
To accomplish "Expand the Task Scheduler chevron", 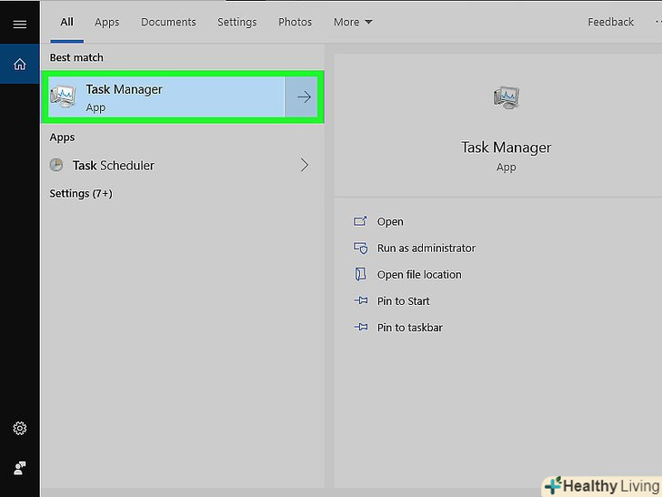I will point(305,166).
